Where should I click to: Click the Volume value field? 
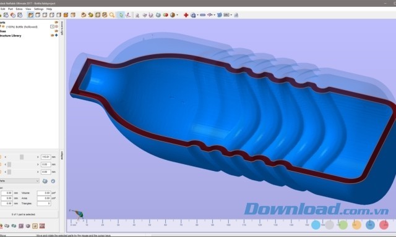click(44, 193)
